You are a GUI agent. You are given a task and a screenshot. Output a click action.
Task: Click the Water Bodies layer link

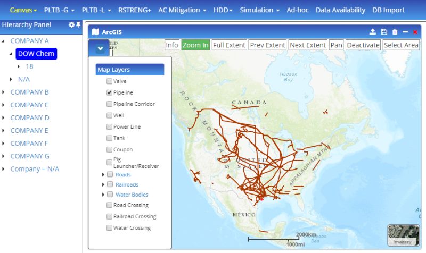pos(132,195)
